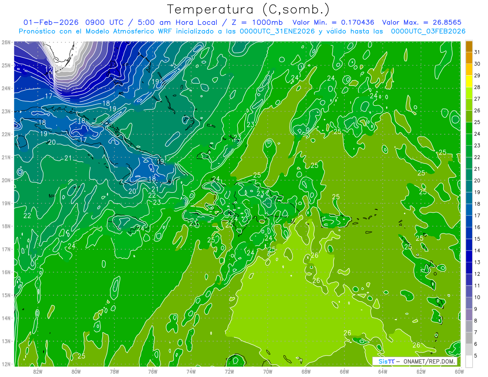Select the valid-until time "0000UTC_03FEB2026"
The width and height of the screenshot is (488, 377).
tap(428, 31)
